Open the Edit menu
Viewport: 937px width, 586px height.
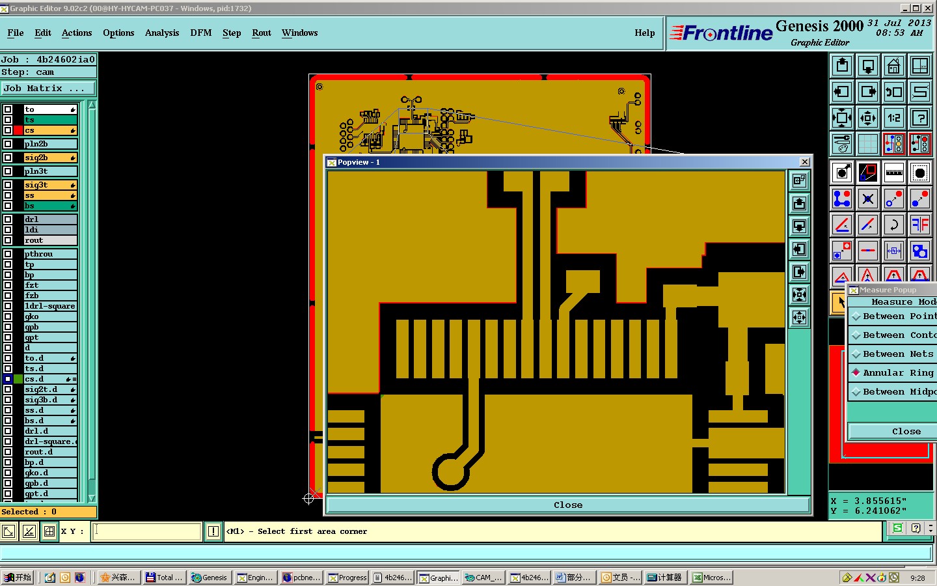[43, 33]
